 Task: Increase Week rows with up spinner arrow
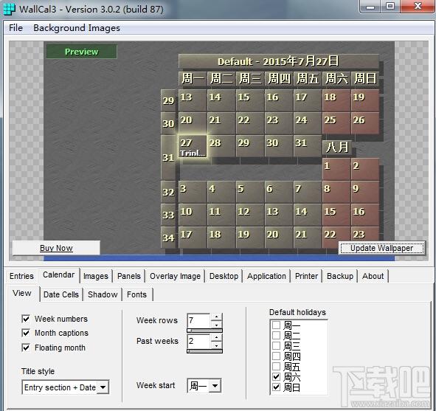click(x=216, y=317)
